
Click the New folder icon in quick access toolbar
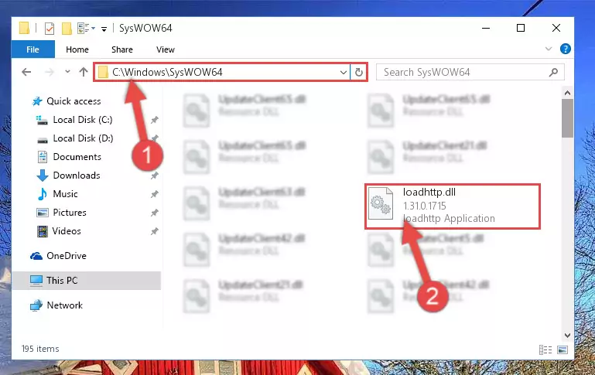67,28
